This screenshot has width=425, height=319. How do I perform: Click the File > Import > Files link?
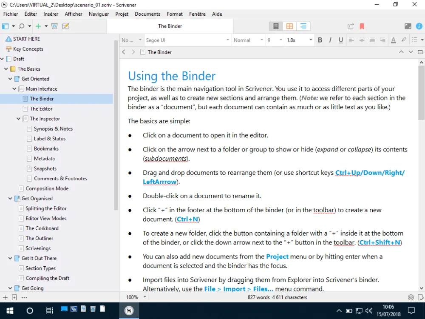click(238, 289)
